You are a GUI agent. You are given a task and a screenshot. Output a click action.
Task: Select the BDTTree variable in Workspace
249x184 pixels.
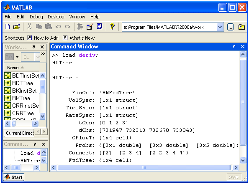(x=23, y=83)
